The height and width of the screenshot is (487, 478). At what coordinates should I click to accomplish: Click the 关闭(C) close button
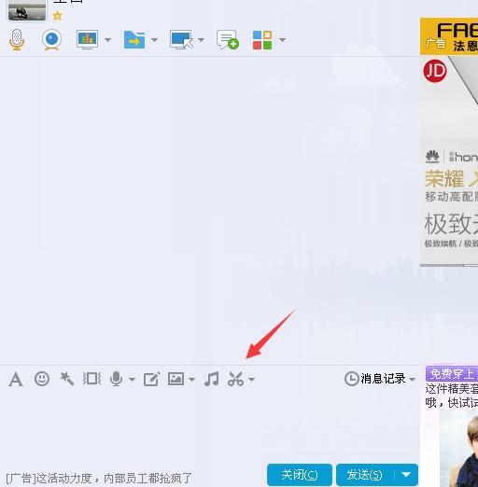pyautogui.click(x=300, y=474)
